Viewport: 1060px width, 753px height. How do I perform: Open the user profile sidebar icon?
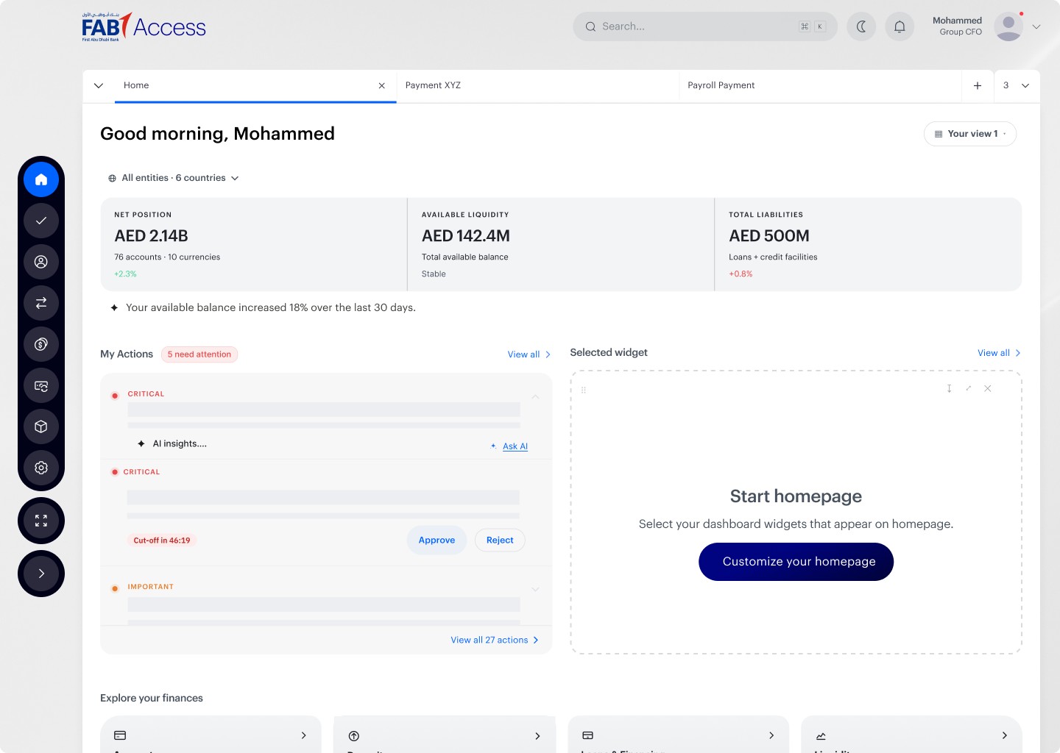click(41, 262)
